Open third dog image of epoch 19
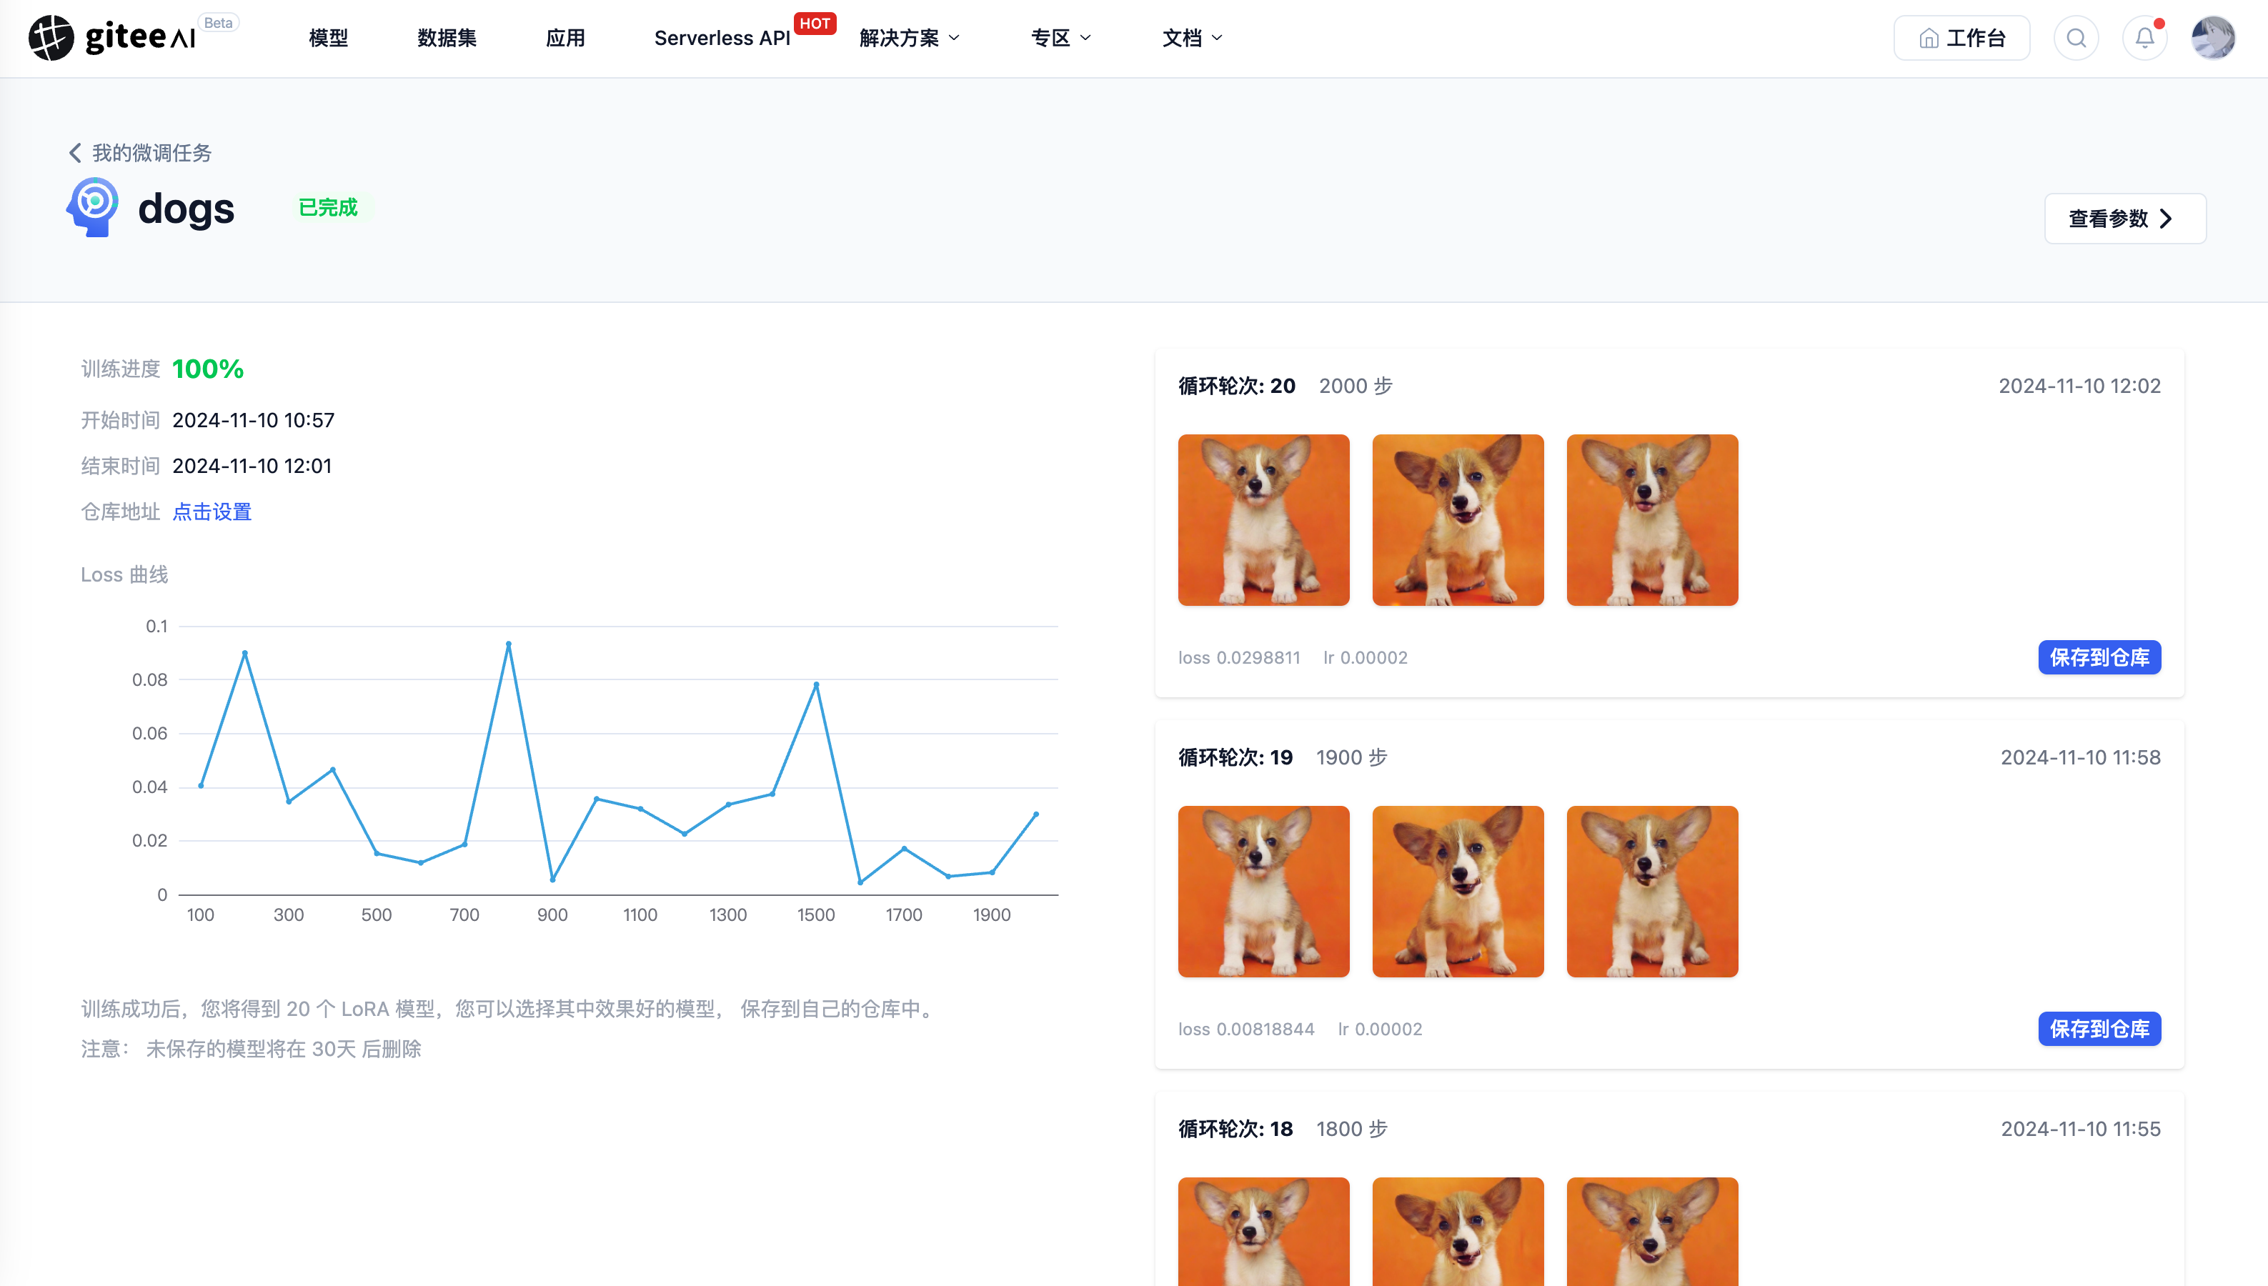This screenshot has width=2268, height=1286. pyautogui.click(x=1653, y=891)
